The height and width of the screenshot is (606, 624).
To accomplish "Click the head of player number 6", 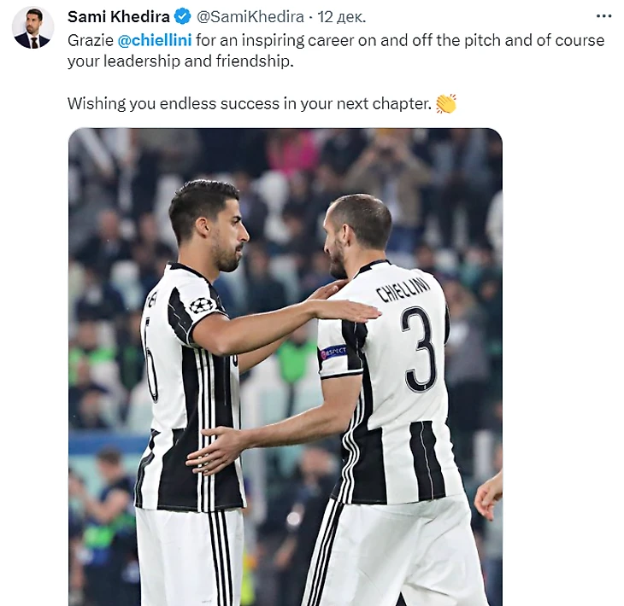I will pyautogui.click(x=209, y=224).
